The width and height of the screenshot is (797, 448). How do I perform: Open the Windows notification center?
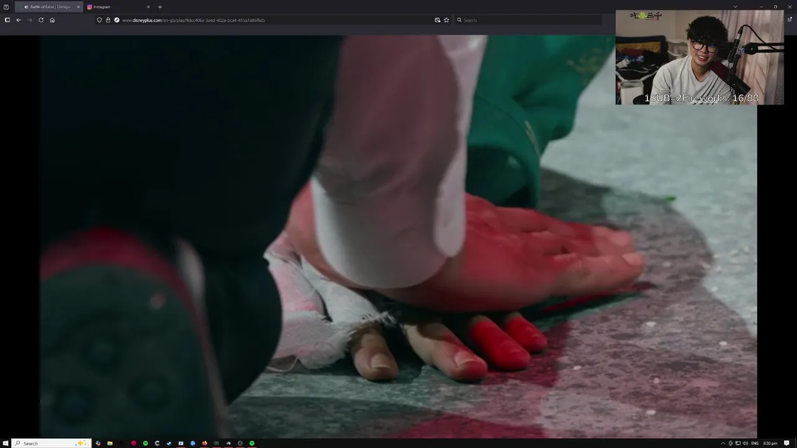pos(786,443)
